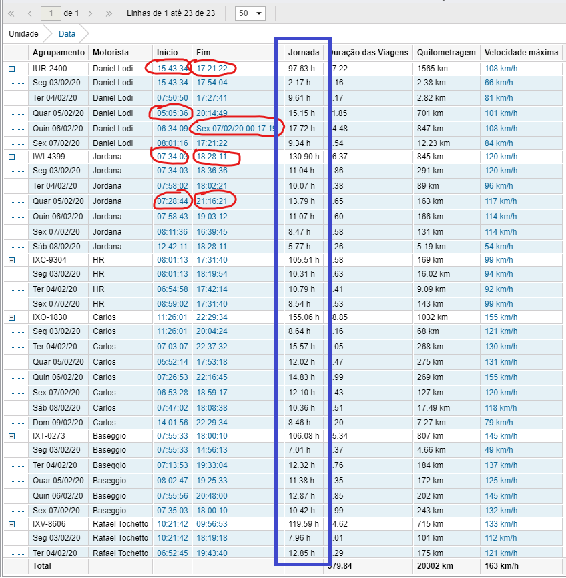Open the Sex 07/02/20 00:17:19 Fim link
This screenshot has height=578, width=566.
pos(237,128)
